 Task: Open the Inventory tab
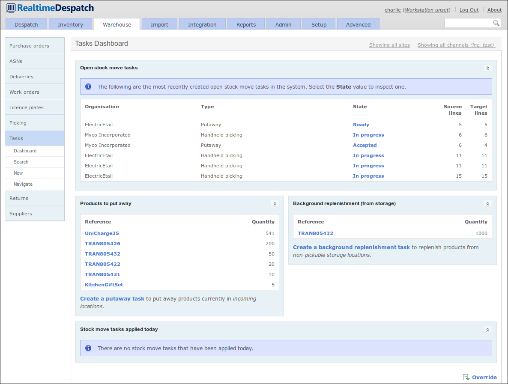coord(70,24)
